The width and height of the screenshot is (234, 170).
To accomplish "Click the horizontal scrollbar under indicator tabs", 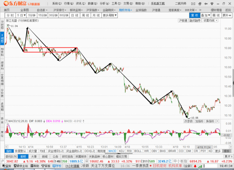I will pyautogui.click(x=119, y=153).
